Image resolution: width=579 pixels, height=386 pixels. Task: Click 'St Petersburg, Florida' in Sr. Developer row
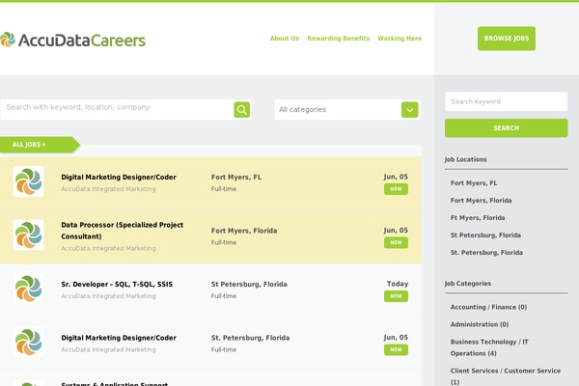[249, 284]
